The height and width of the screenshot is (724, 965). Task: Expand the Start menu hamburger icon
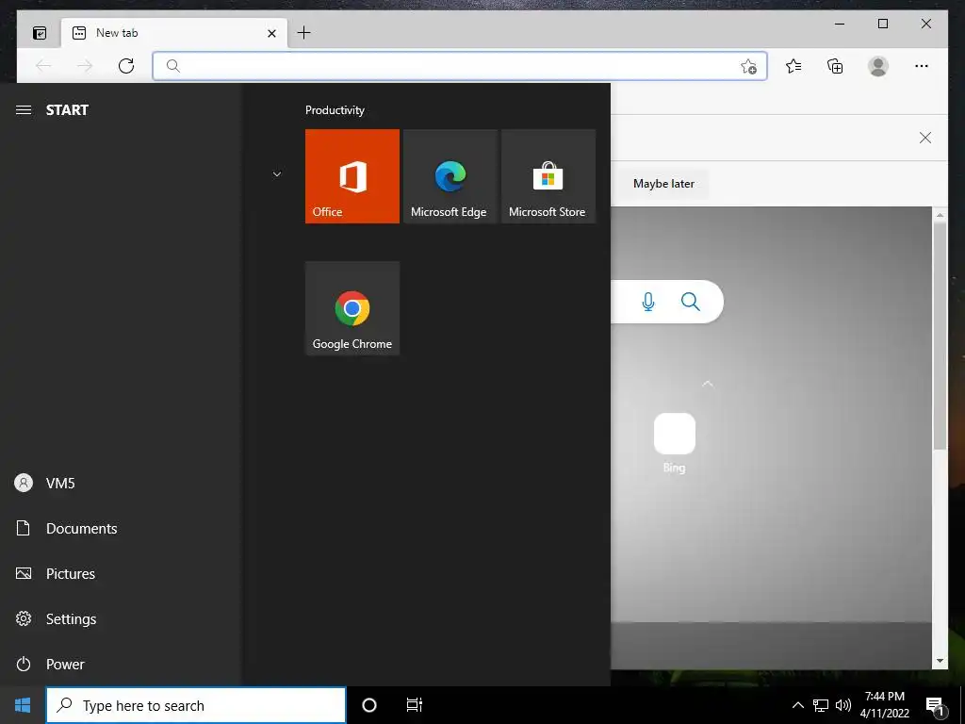tap(24, 110)
